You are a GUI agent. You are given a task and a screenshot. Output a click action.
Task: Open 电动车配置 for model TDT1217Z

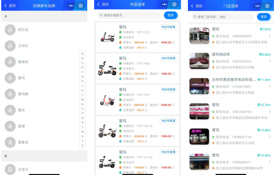pos(168,27)
